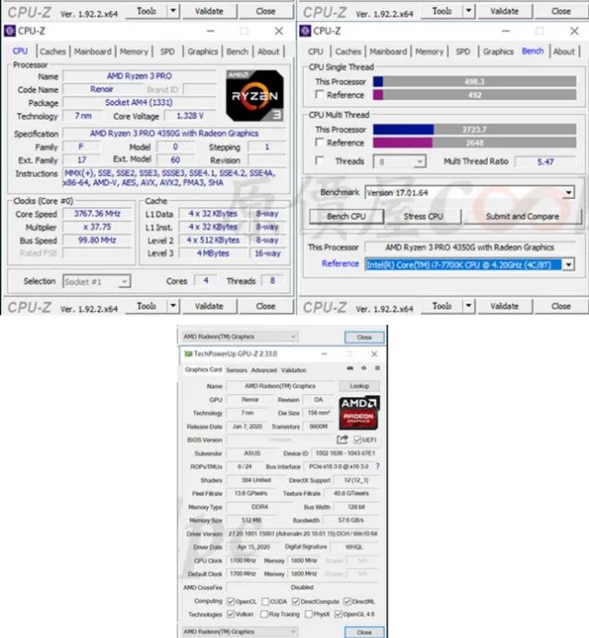589x638 pixels.
Task: Minimize the CPU-Z Bench window
Action: point(505,31)
